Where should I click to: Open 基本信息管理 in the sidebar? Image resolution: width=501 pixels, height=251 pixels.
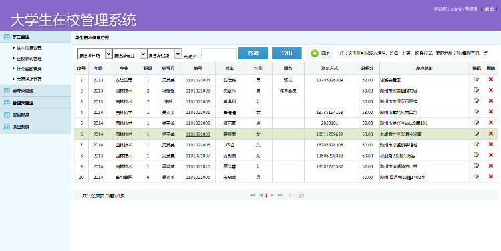(29, 48)
